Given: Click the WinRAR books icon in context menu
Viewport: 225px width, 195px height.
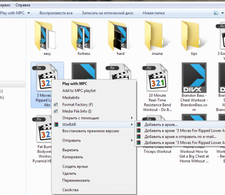Looking at the screenshot, I should pos(56,125).
